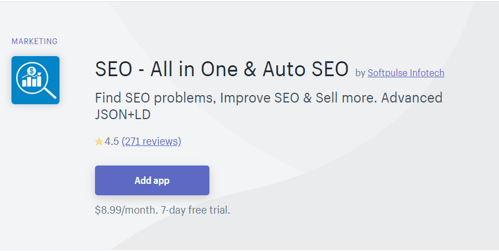The width and height of the screenshot is (499, 252).
Task: Visit the Softpulse Infotech developer page
Action: pyautogui.click(x=406, y=73)
